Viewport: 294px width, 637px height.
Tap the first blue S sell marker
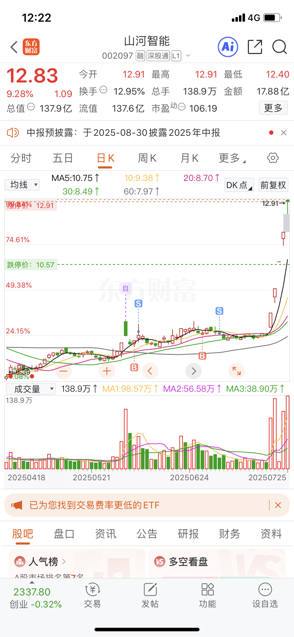[138, 304]
